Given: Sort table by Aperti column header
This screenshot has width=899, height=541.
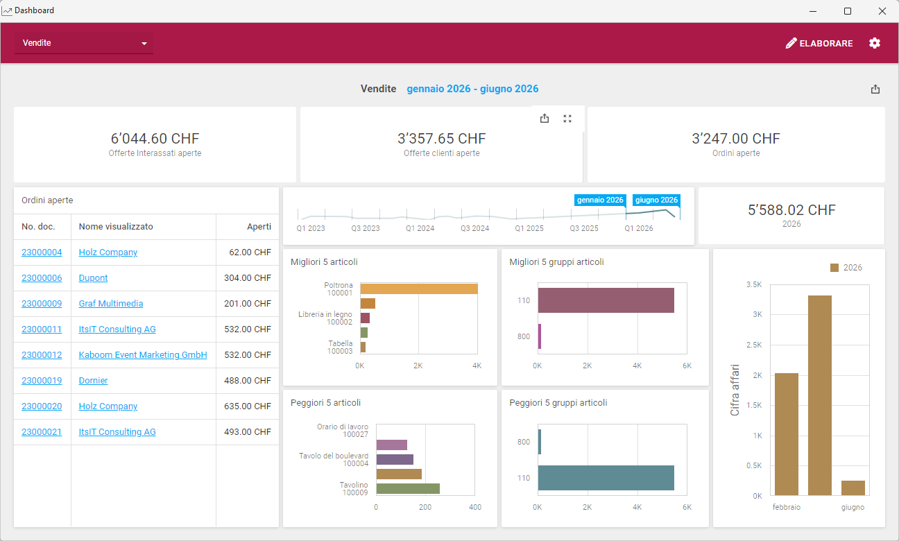Looking at the screenshot, I should (x=259, y=227).
